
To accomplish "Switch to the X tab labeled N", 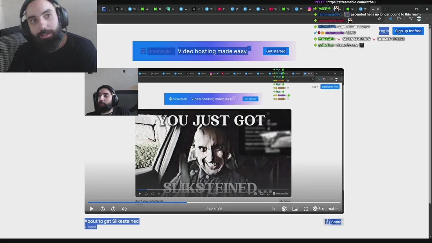I will pos(196,9).
